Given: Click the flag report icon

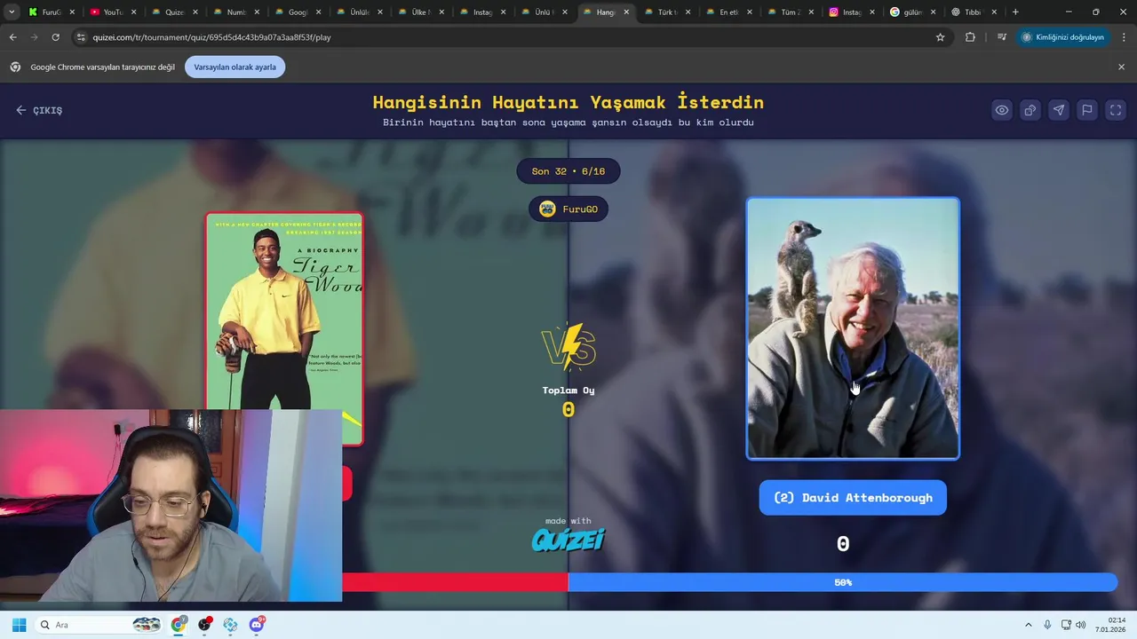Looking at the screenshot, I should [1087, 110].
